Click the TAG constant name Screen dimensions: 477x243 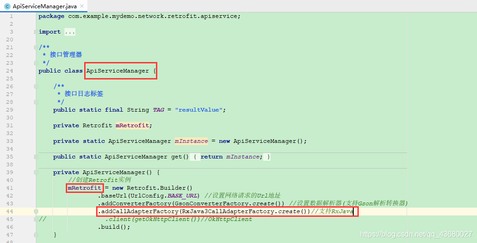click(159, 110)
